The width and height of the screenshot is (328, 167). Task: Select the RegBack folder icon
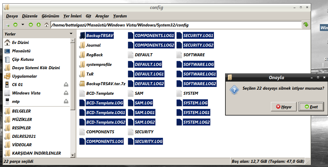coord(82,55)
